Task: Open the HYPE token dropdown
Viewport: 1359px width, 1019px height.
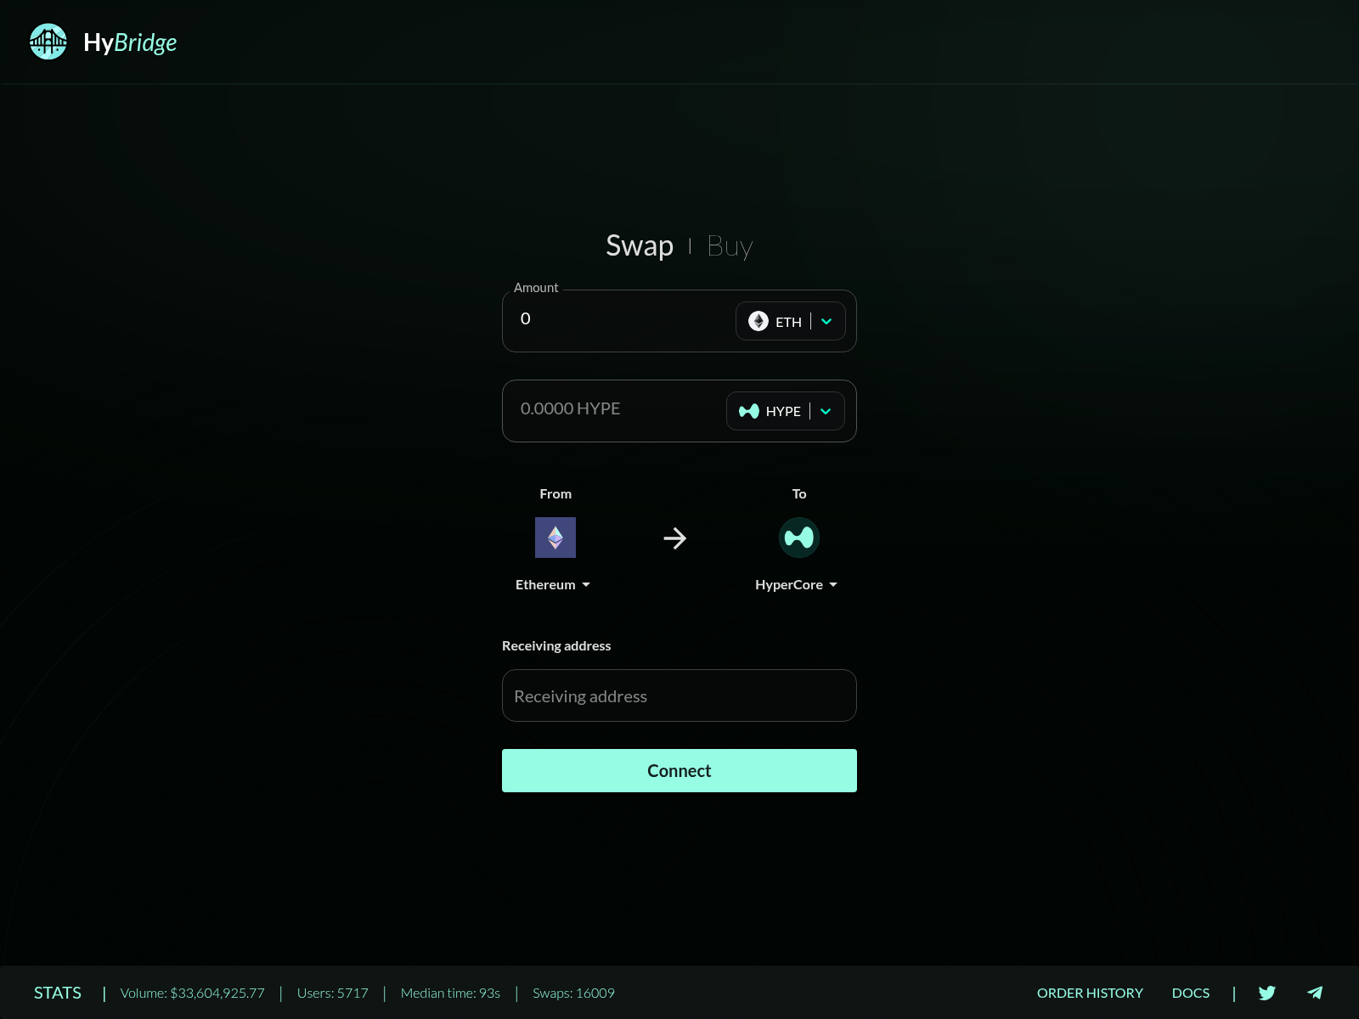Action: click(786, 411)
